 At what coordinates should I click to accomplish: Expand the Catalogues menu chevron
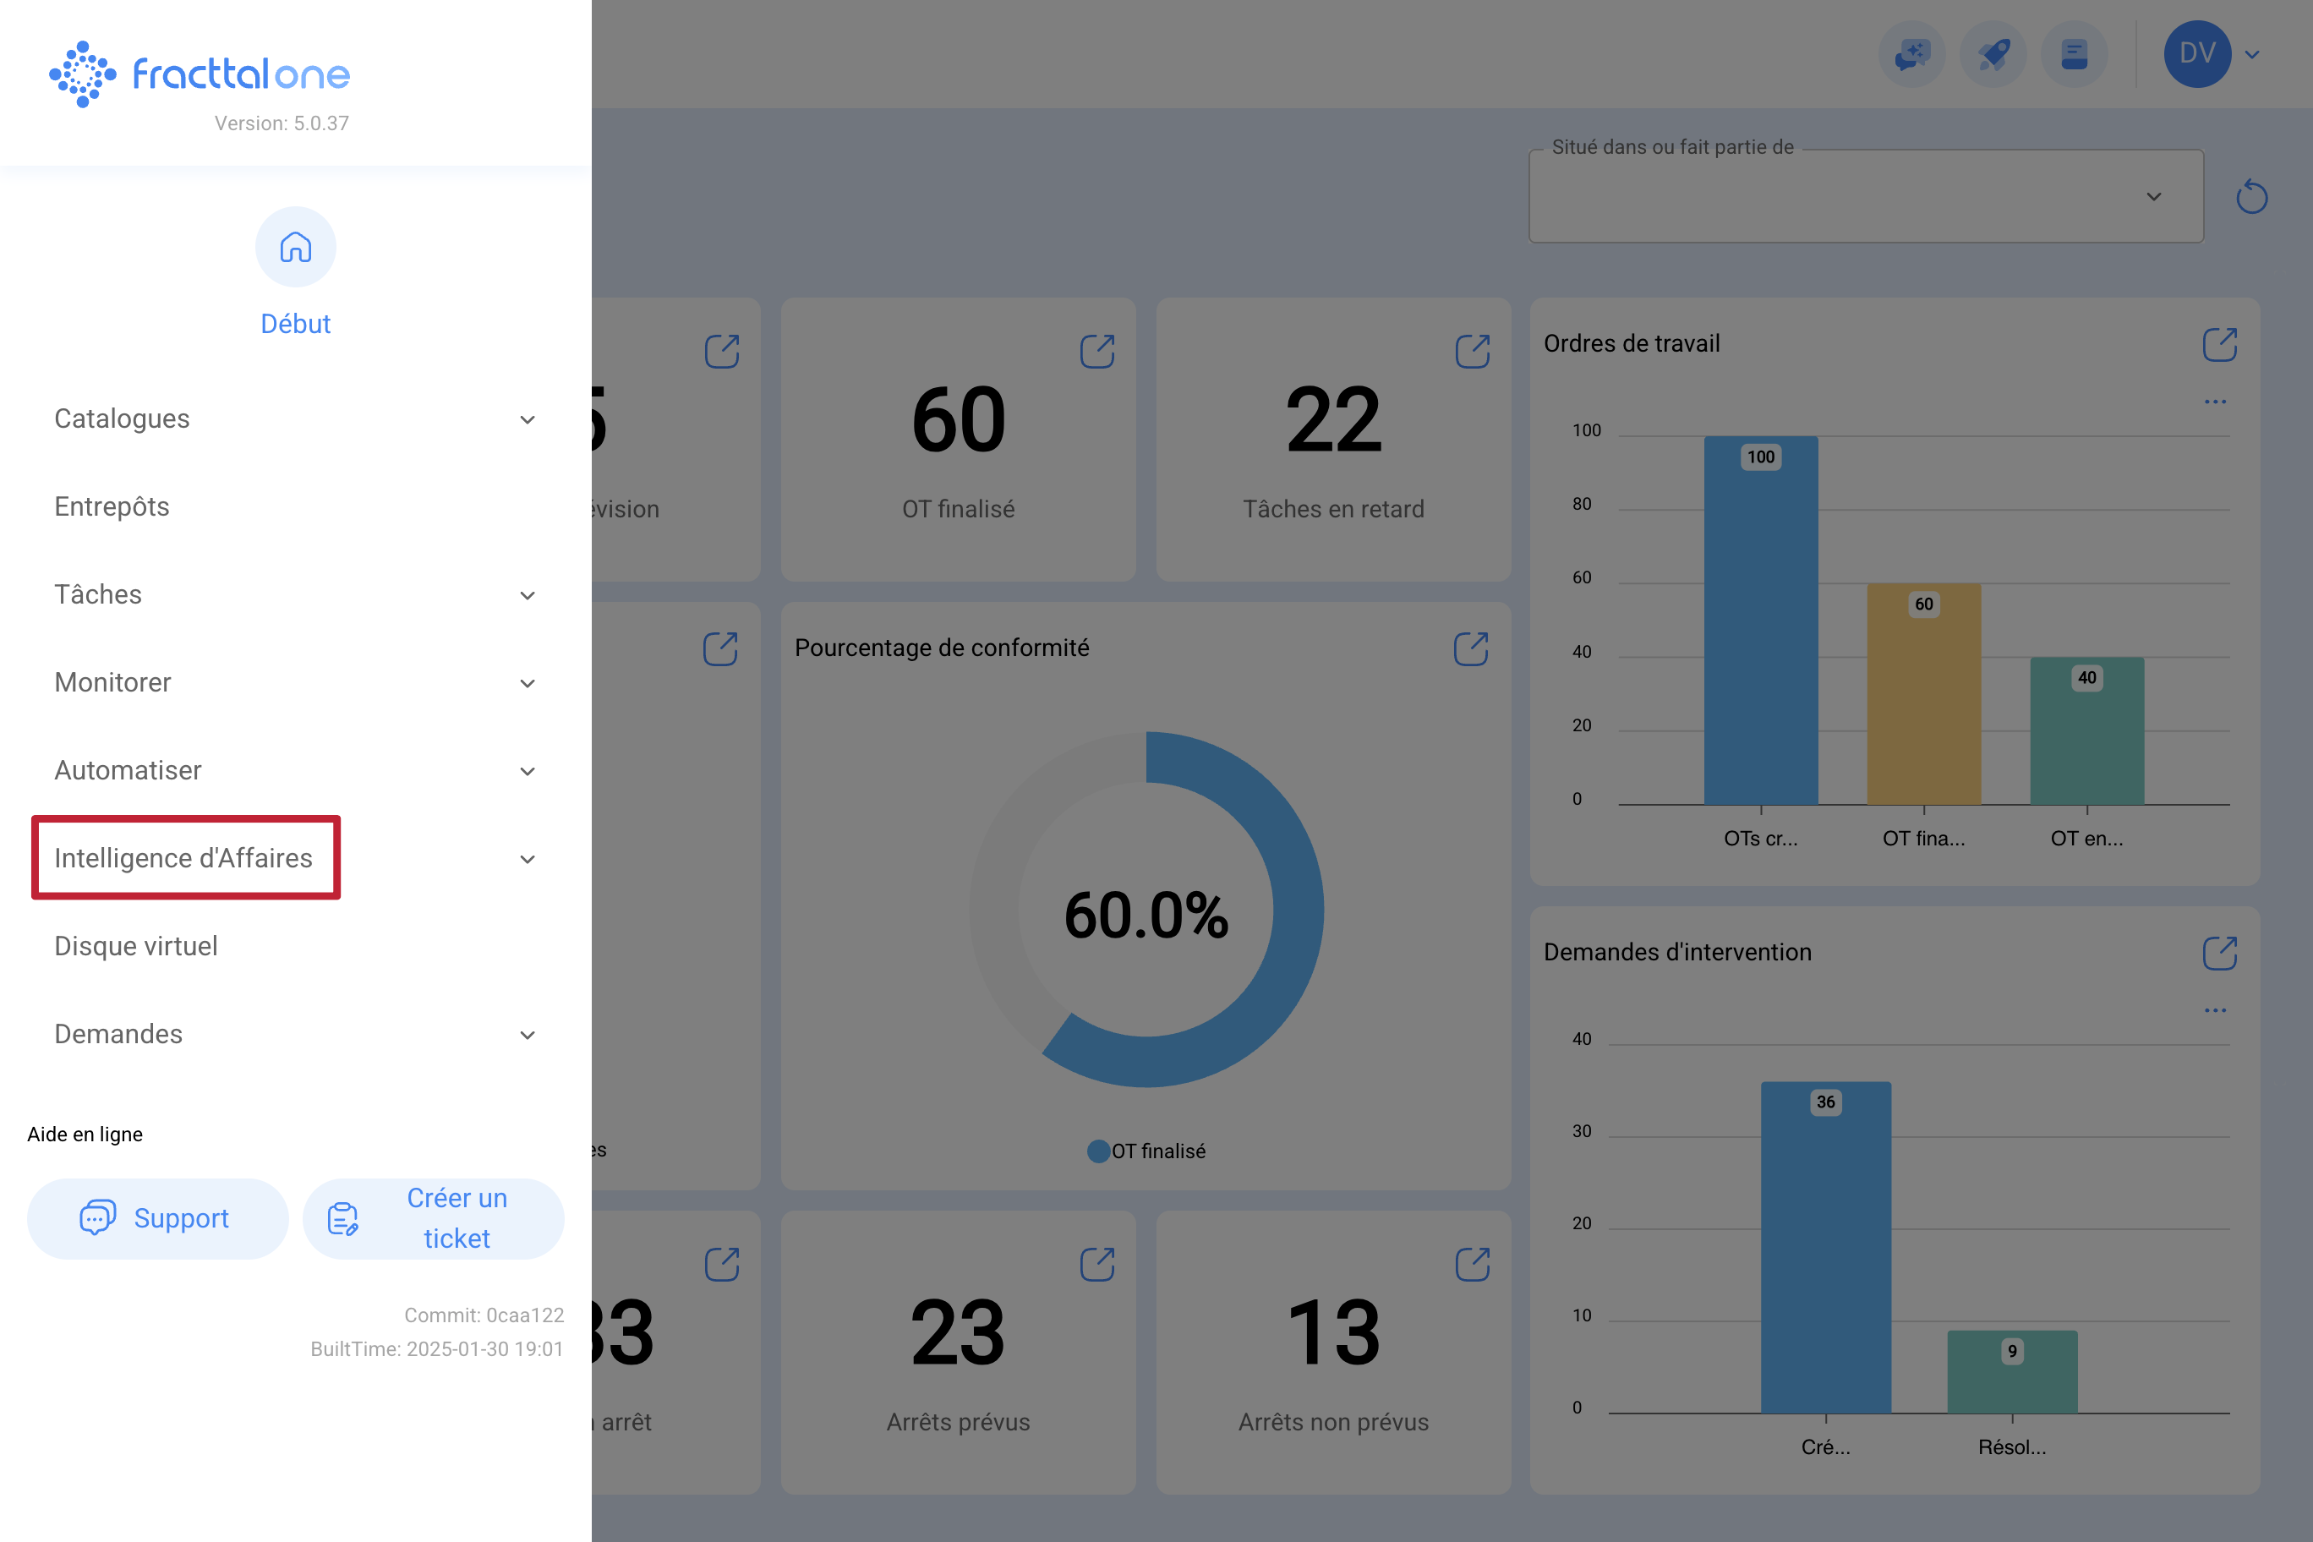[528, 420]
